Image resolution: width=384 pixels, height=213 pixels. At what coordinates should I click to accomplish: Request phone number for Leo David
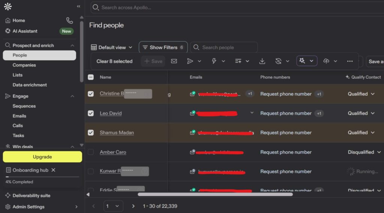coord(286,113)
